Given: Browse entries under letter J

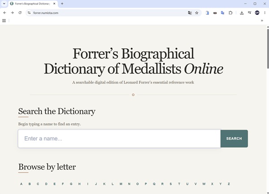Looking at the screenshot, I should 96,184.
